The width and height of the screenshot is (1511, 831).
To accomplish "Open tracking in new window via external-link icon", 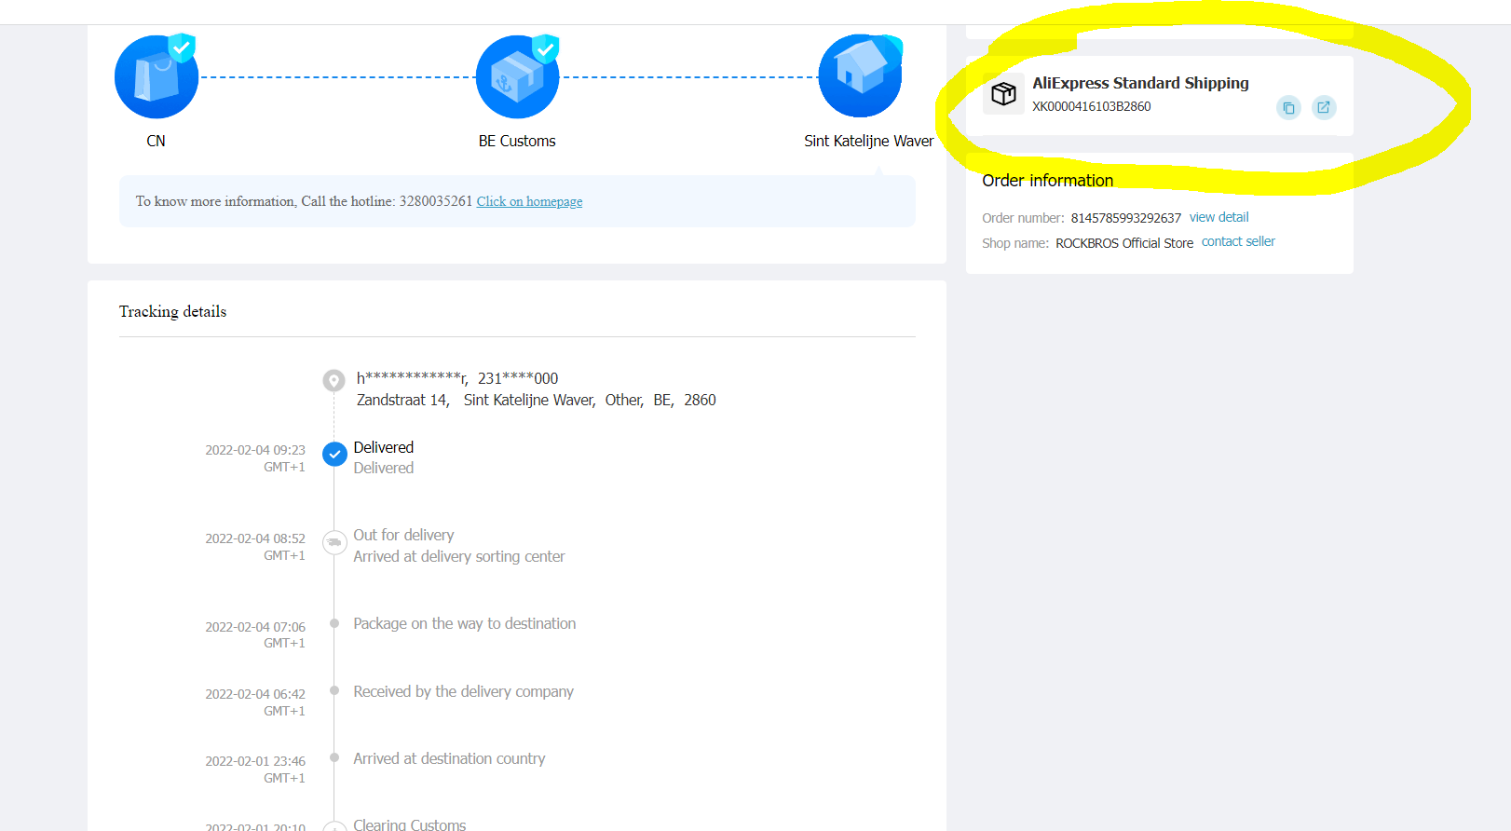I will pos(1324,108).
